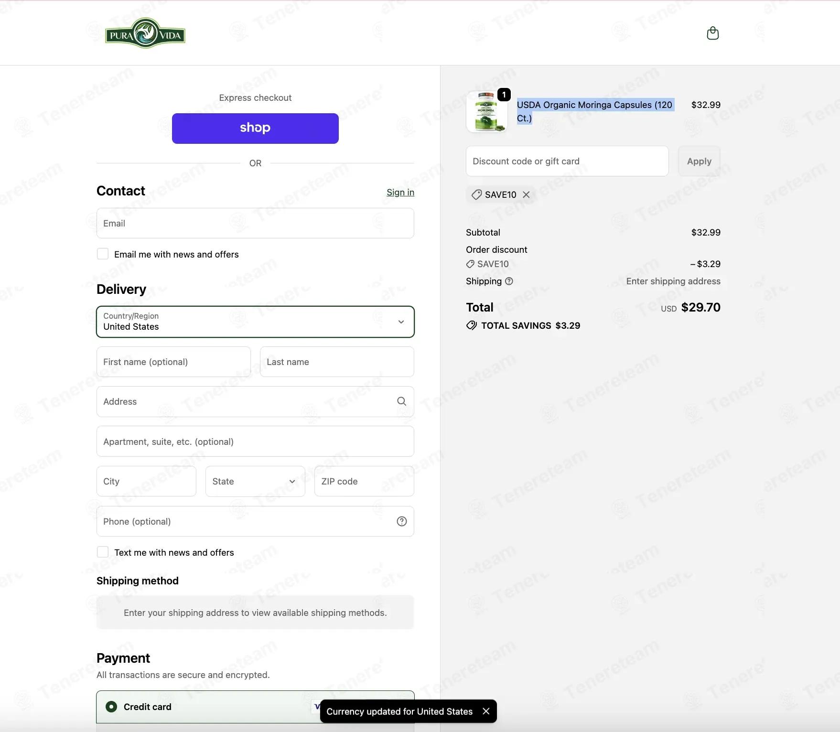
Task: Focus the ZIP code field
Action: pos(364,481)
